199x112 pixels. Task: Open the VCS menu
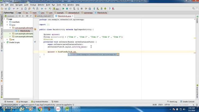click(64, 5)
